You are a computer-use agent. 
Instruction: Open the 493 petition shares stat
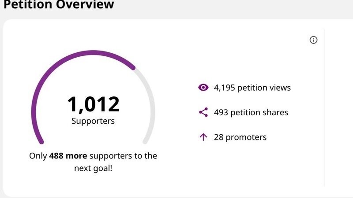coord(251,112)
